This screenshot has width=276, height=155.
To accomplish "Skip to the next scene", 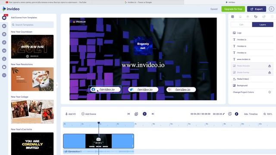I will pos(153,114).
